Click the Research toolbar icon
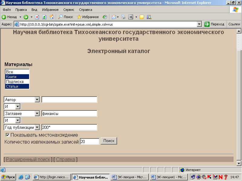The width and height of the screenshot is (242, 181). (149, 17)
